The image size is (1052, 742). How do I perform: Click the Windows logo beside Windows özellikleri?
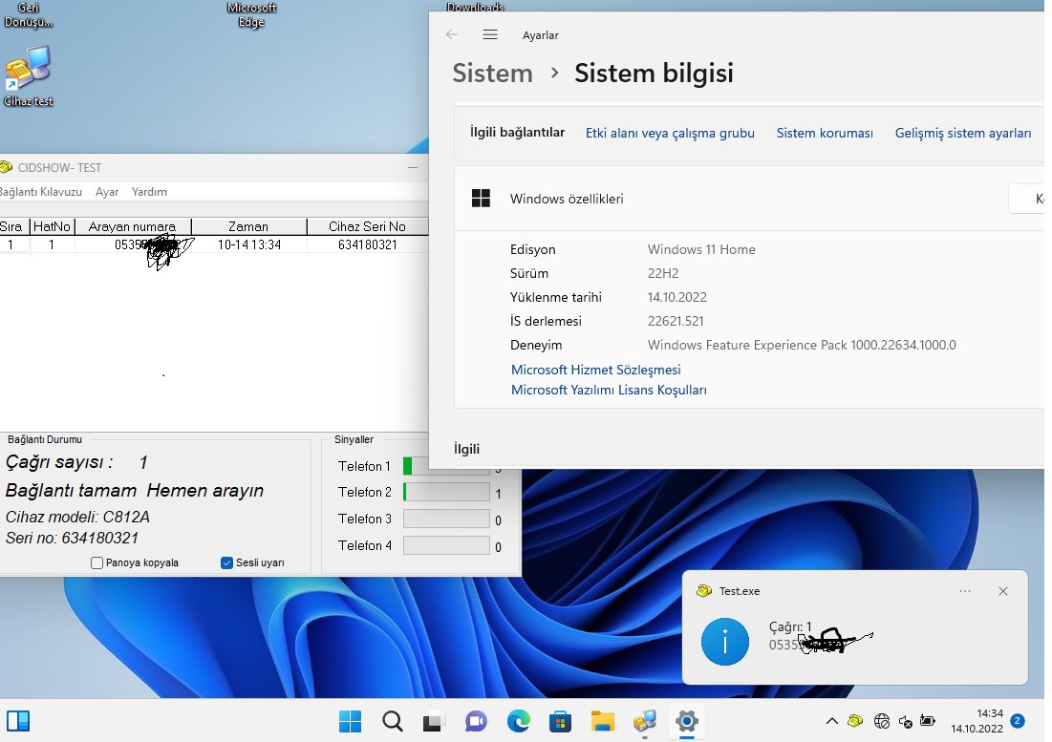(481, 199)
